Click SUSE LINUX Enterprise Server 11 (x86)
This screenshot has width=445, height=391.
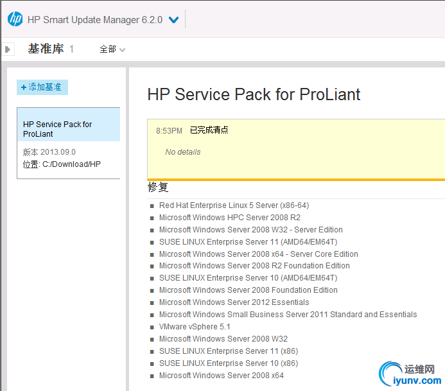click(229, 351)
